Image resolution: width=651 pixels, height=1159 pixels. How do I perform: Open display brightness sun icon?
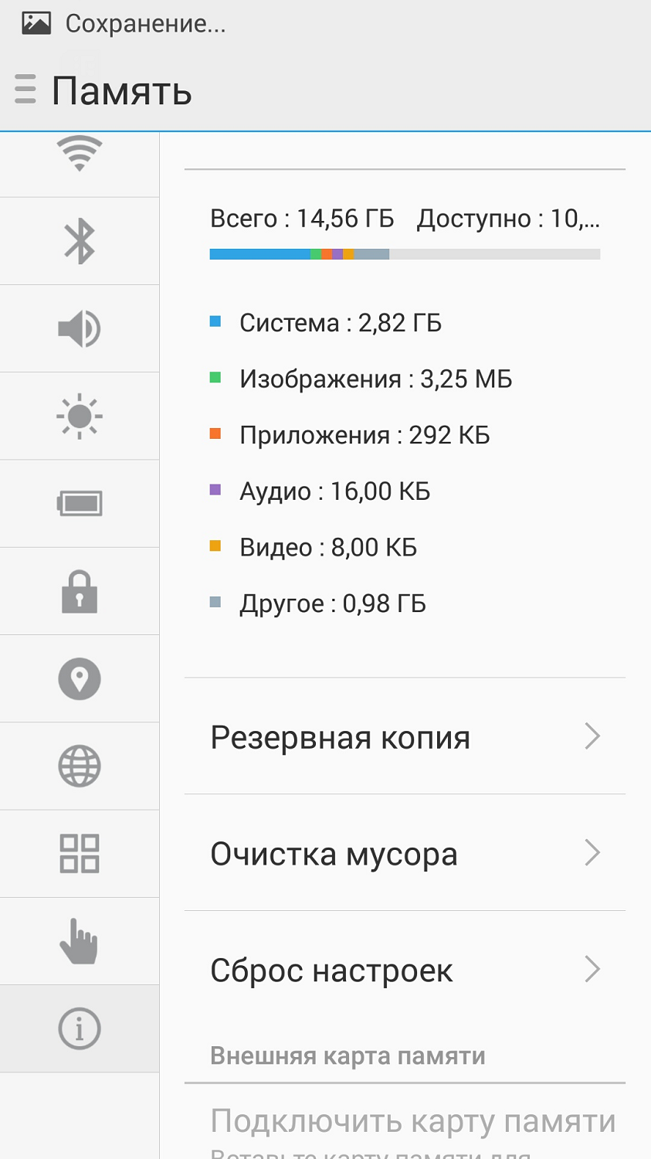(x=80, y=416)
